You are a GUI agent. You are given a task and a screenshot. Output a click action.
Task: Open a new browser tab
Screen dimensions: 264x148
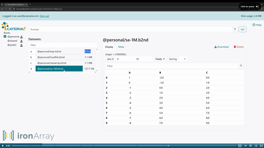click(30, 5)
